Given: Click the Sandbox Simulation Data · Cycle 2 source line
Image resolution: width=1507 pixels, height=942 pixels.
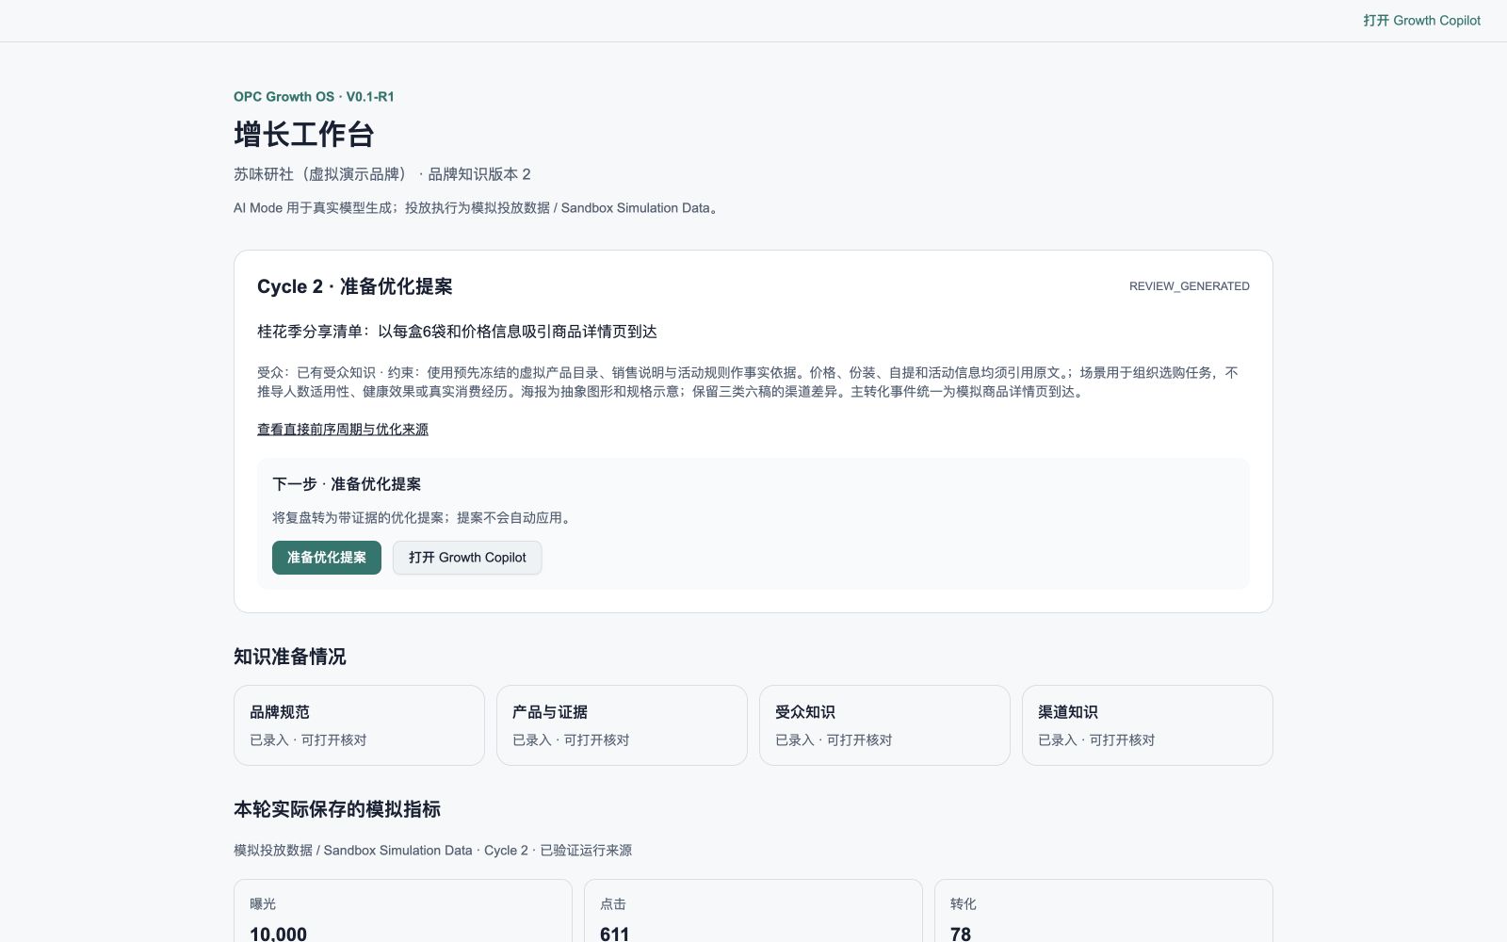Looking at the screenshot, I should click(x=432, y=851).
